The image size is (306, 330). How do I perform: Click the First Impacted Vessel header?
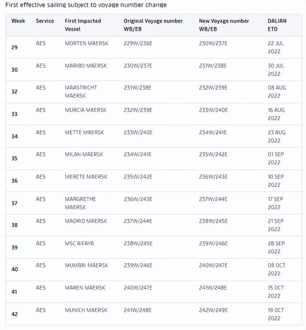tap(83, 25)
